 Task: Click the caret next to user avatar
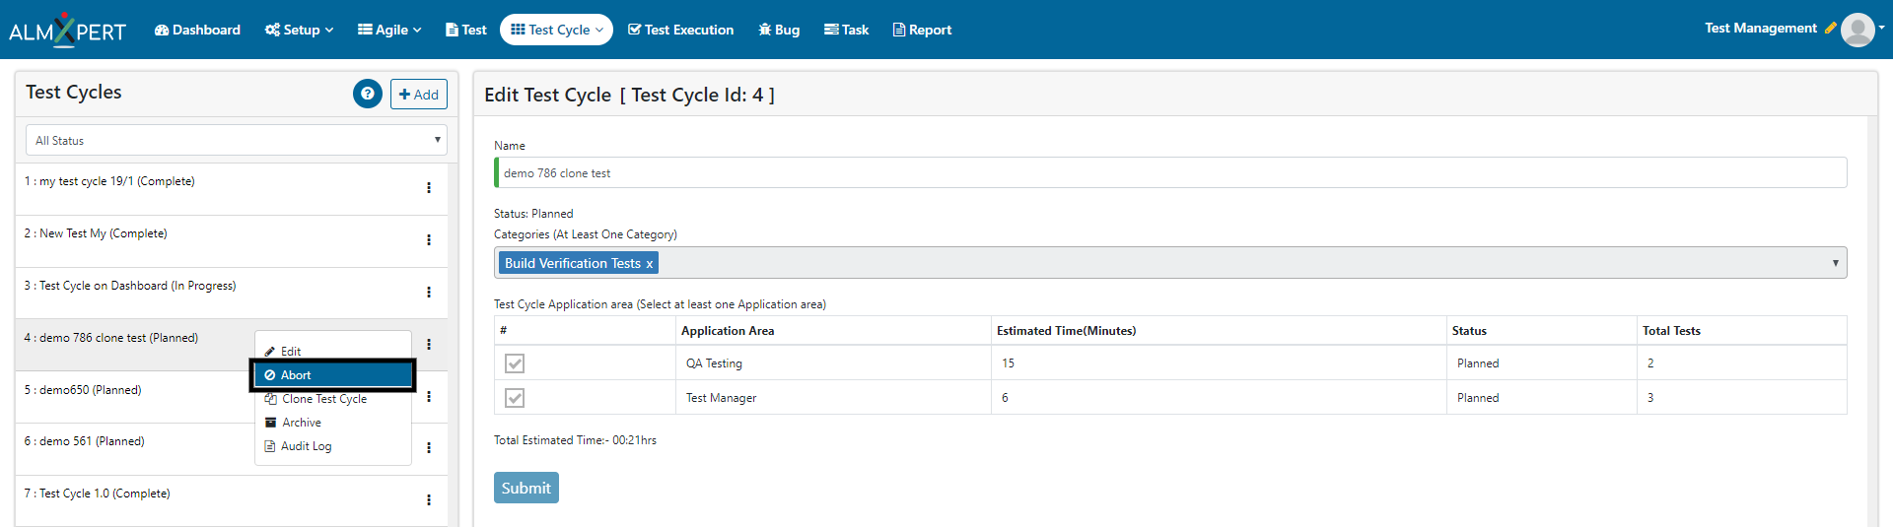(1881, 28)
